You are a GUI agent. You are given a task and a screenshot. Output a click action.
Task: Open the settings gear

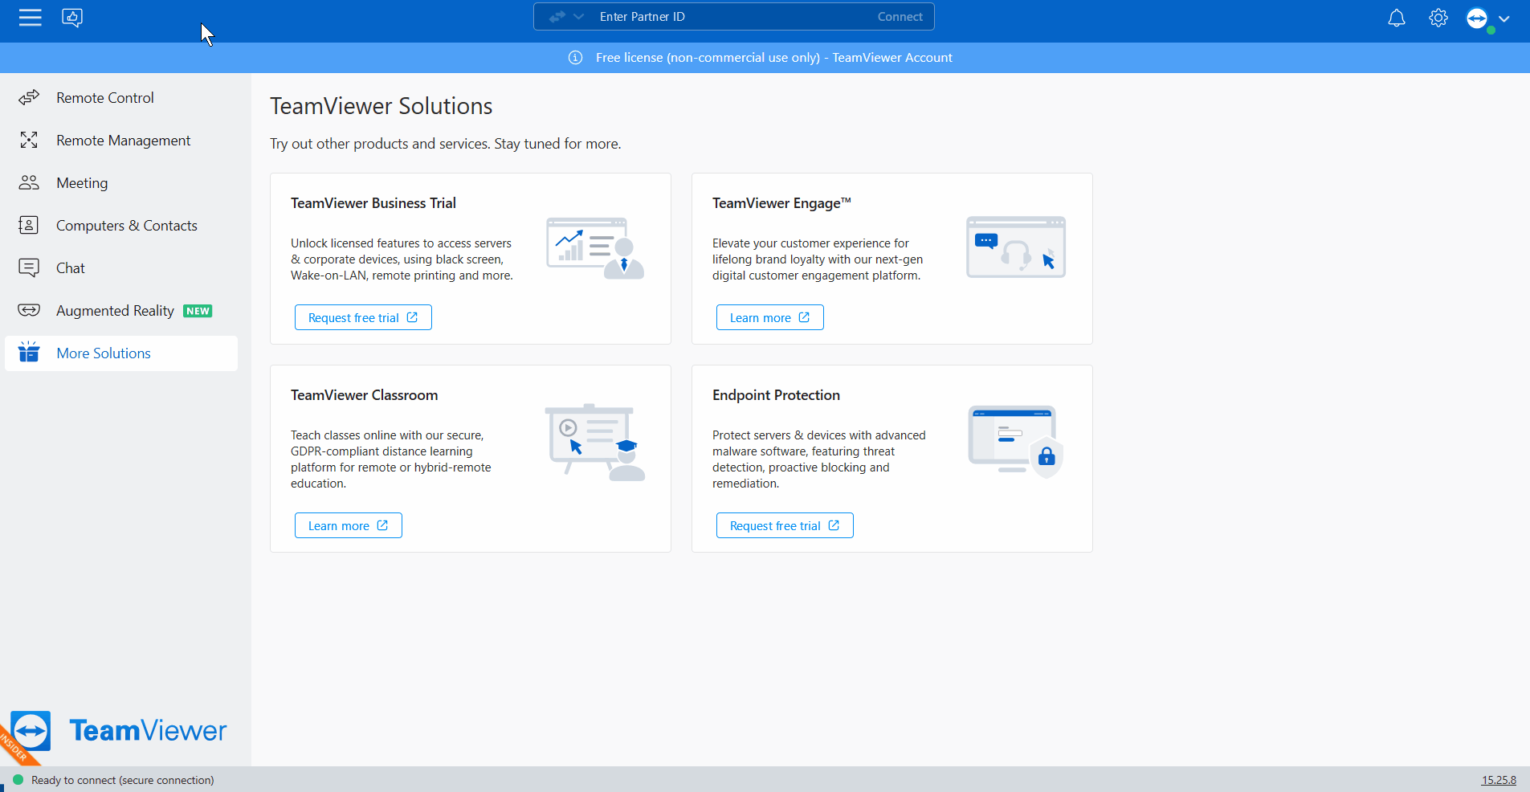click(x=1438, y=17)
